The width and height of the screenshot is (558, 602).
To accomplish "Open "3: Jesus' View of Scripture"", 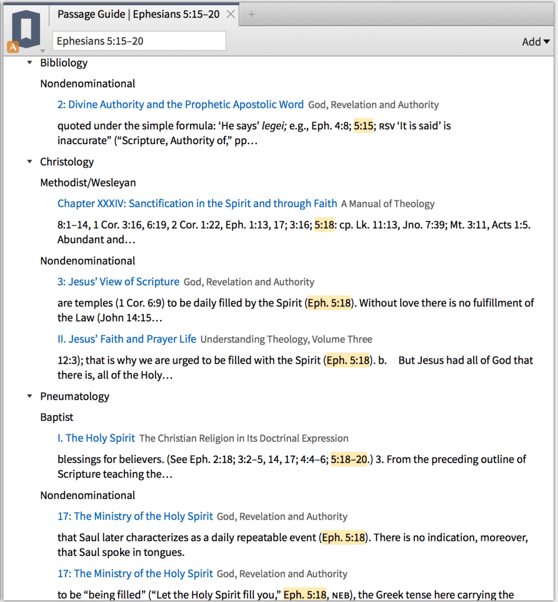I will (x=118, y=282).
